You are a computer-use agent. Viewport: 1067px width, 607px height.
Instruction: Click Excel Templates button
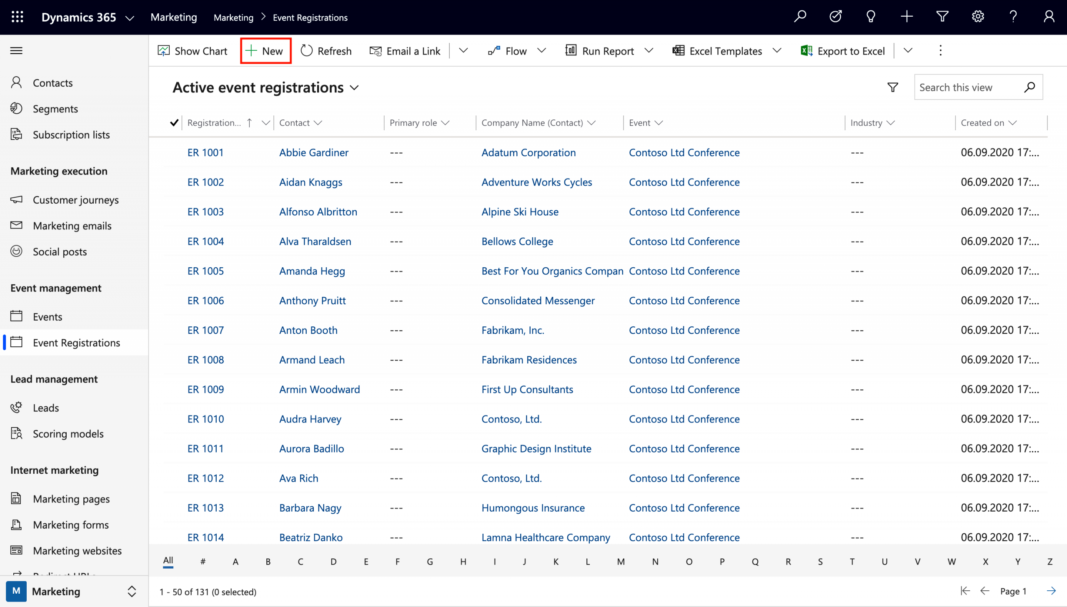click(717, 51)
